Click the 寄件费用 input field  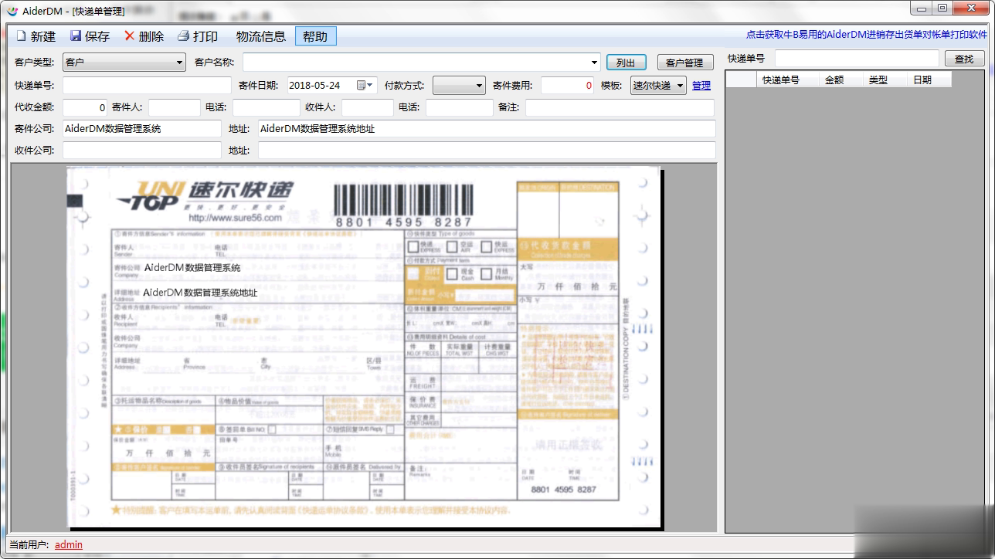tap(568, 86)
